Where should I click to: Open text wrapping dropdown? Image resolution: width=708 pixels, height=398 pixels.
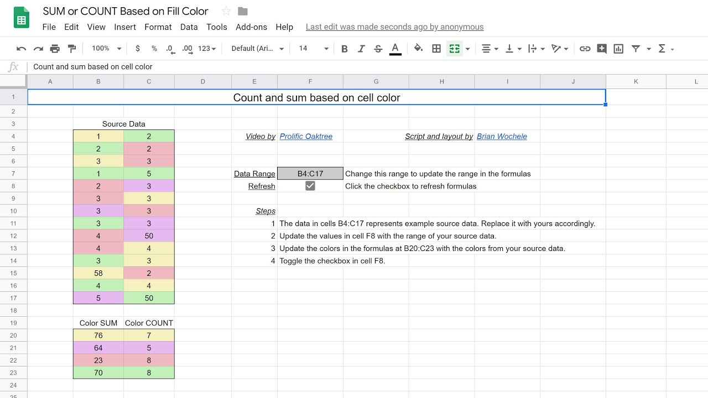[537, 49]
